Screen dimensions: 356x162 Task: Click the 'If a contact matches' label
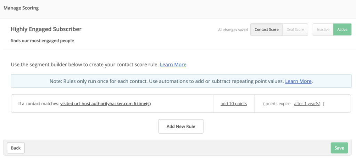tap(38, 104)
